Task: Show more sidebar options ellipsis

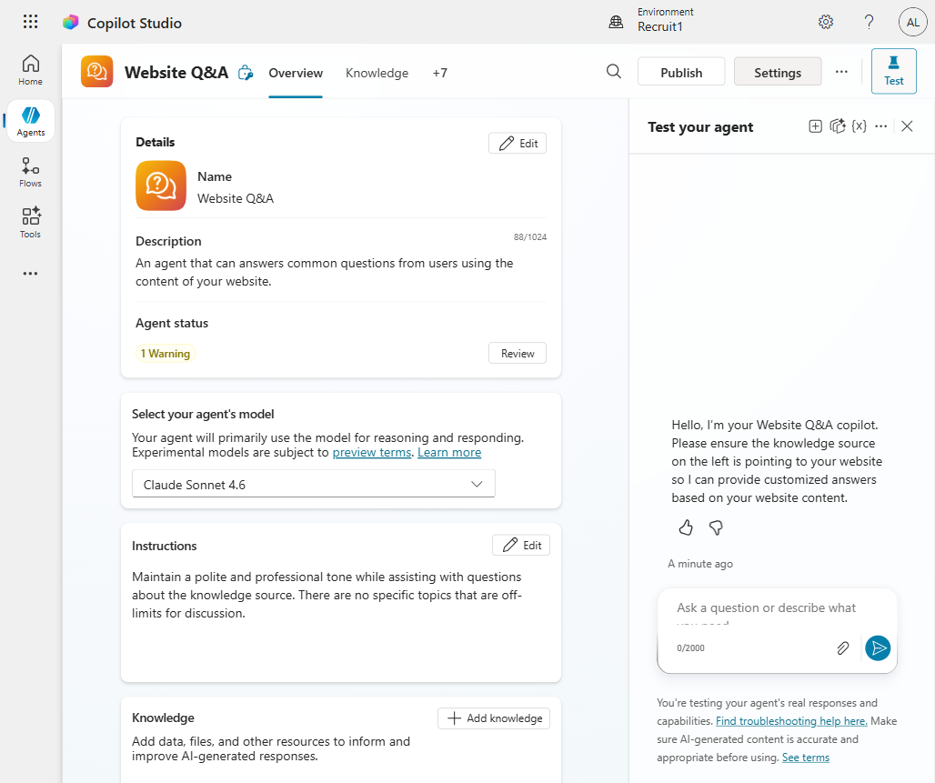Action: coord(30,274)
